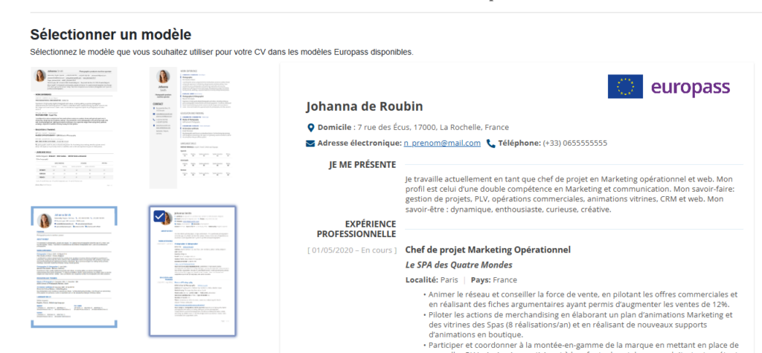Screen dimensions: 762x353
Task: Click the Localité: Paris label
Action: pos(431,280)
